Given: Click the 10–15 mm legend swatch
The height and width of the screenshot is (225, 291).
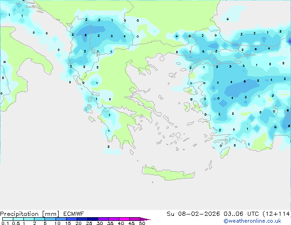Looking at the screenshot, I should tap(61, 219).
